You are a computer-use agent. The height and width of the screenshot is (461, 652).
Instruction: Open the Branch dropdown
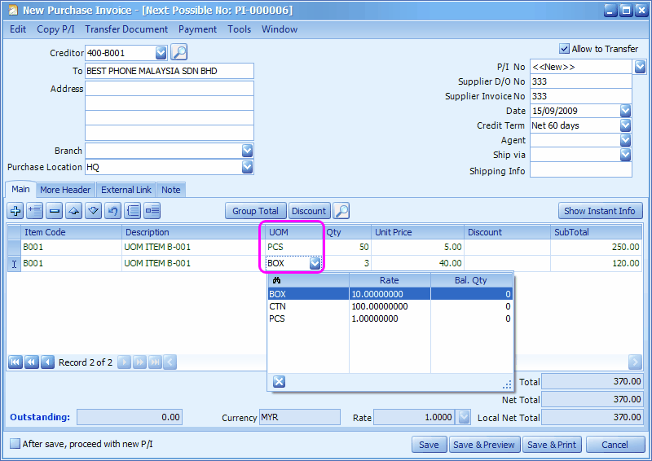tap(248, 151)
